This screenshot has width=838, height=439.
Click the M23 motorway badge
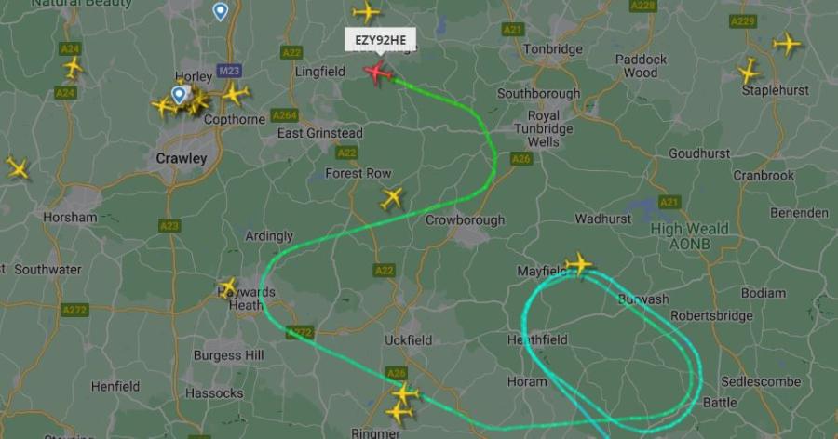tap(229, 71)
